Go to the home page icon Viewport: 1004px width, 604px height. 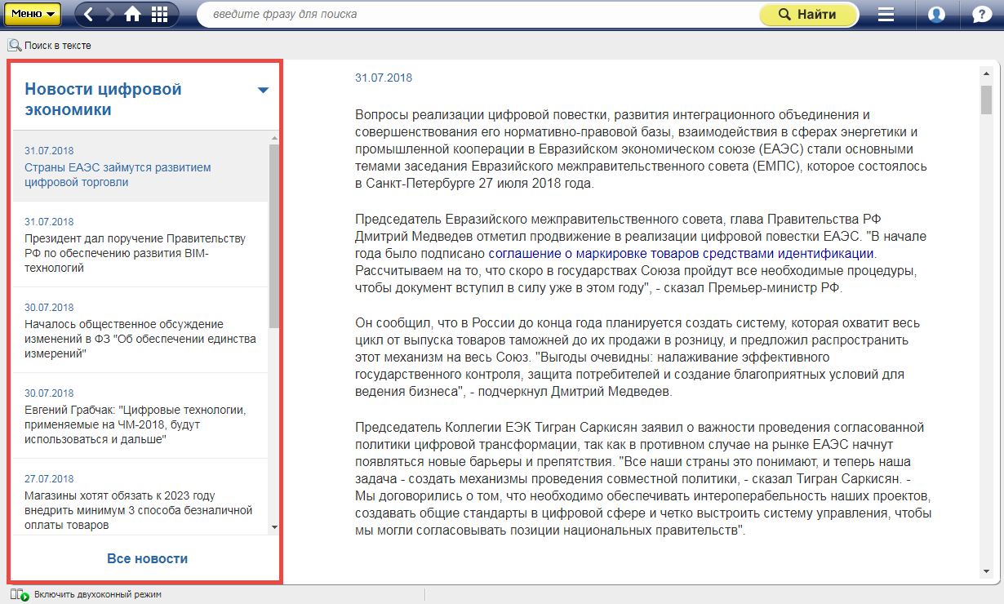click(x=133, y=14)
